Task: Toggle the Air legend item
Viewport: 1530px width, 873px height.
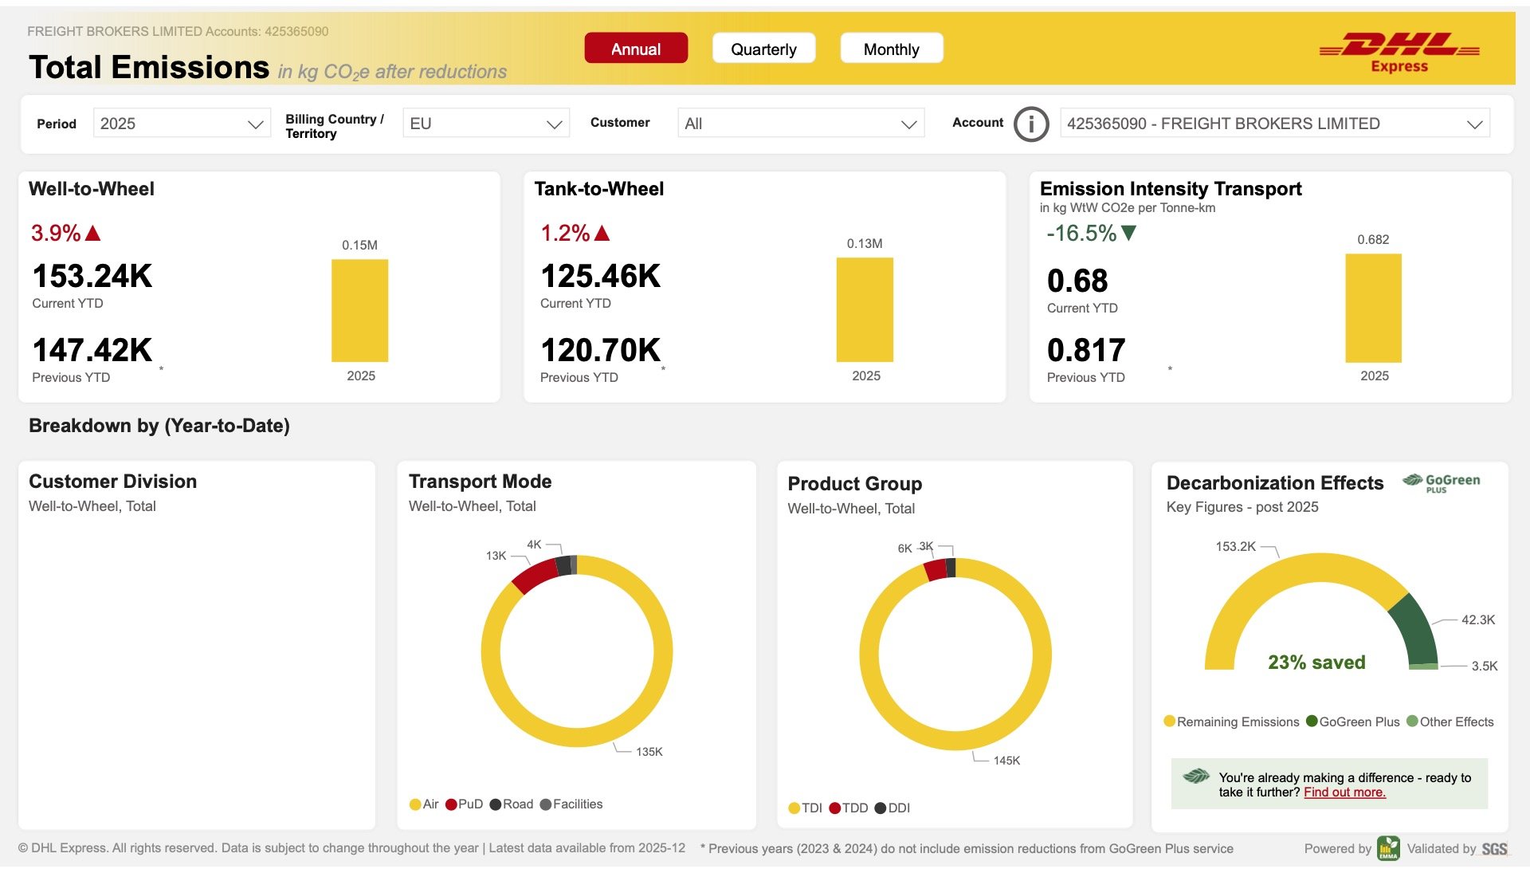Action: click(424, 804)
